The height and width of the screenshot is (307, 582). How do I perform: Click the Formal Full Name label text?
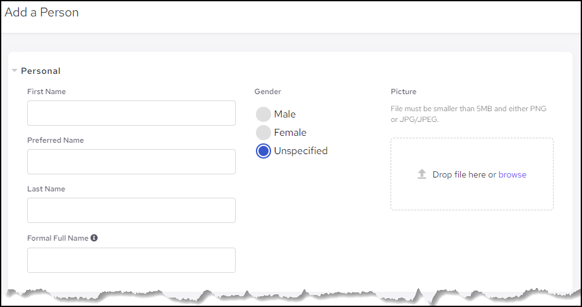(x=58, y=238)
